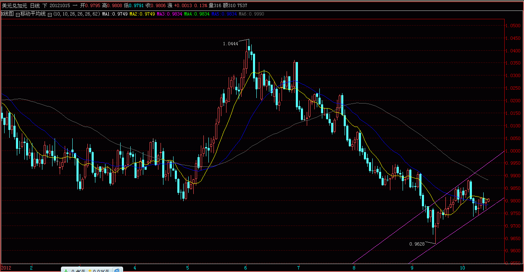Click the change value +0.0013
The width and height of the screenshot is (524, 272).
[x=183, y=5]
